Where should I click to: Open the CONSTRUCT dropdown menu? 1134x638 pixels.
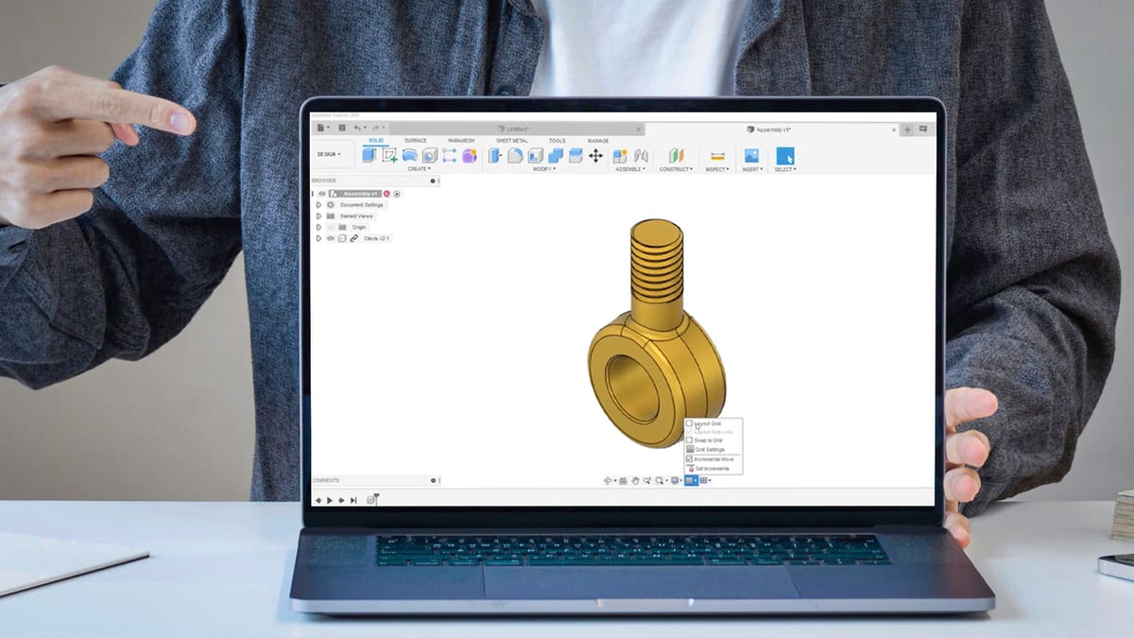676,169
